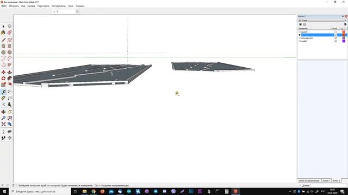The height and width of the screenshot is (195, 348).
Task: Choose the Make Component tool
Action: 10,27
